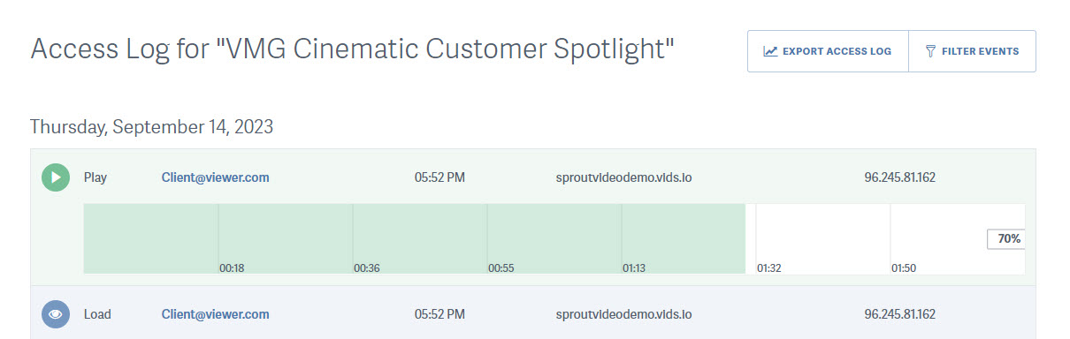Image resolution: width=1070 pixels, height=339 pixels.
Task: Click the 01:13 timeline marker
Action: [635, 267]
